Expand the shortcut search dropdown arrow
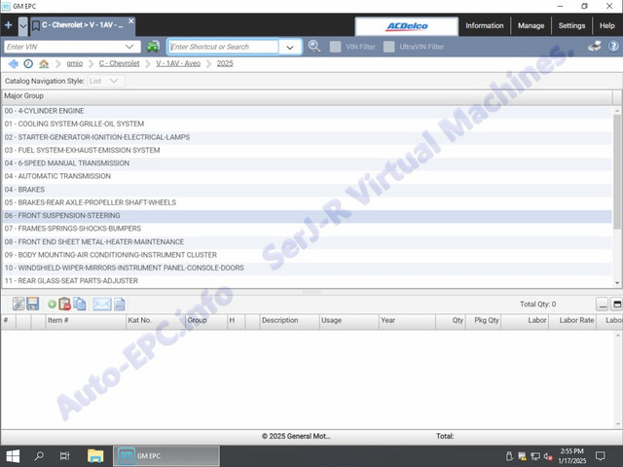This screenshot has width=623, height=467. pos(290,48)
